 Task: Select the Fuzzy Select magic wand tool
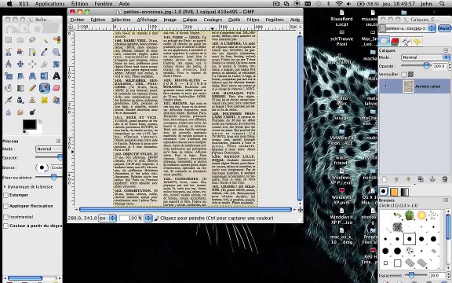[x=45, y=40]
